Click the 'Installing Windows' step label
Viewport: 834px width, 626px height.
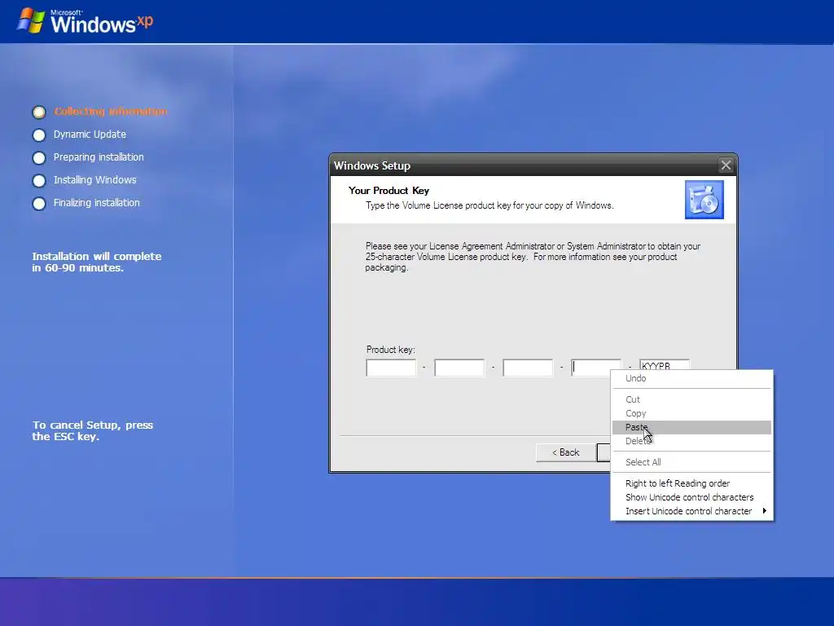click(x=94, y=180)
